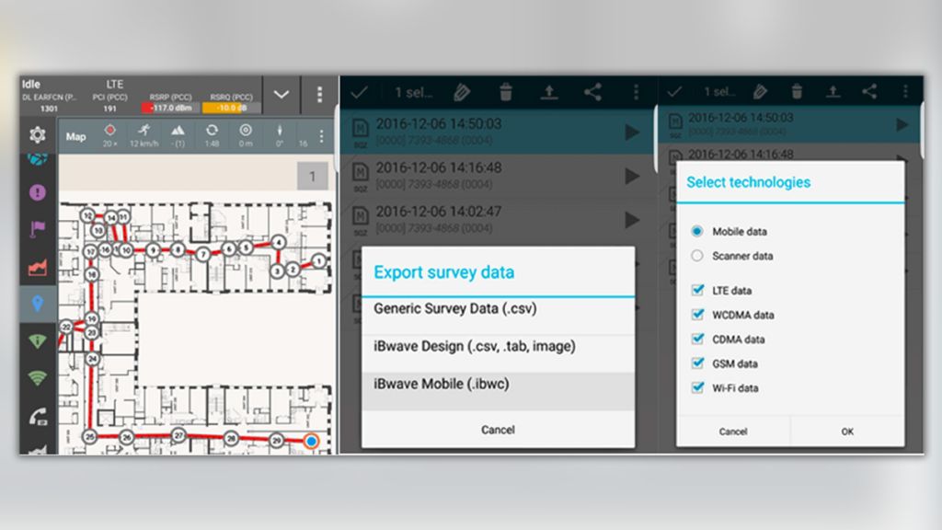Tap the delete trash icon in the toolbar
Image resolution: width=942 pixels, height=530 pixels.
coord(505,92)
